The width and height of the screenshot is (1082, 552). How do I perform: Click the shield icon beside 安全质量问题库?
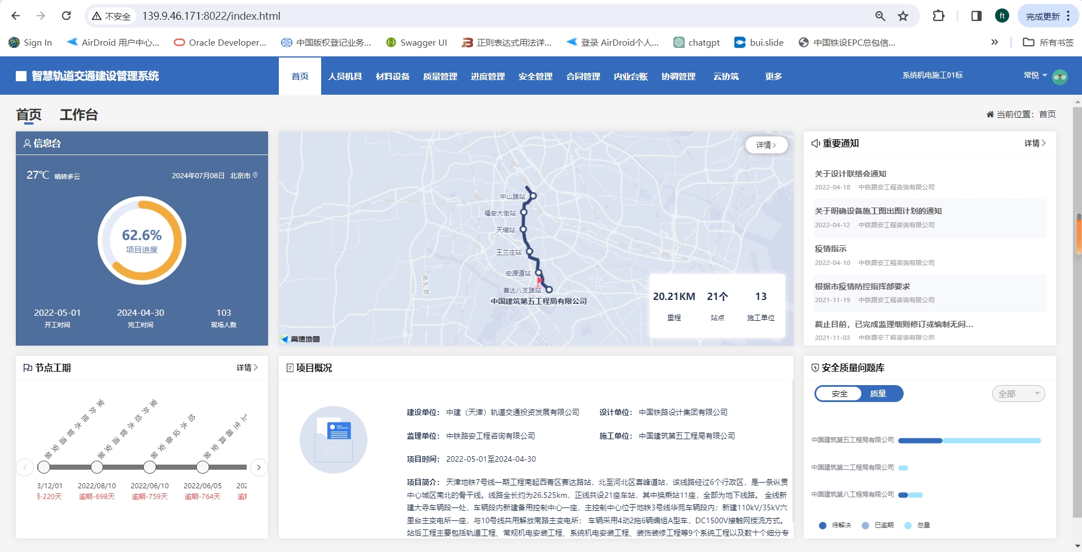[815, 368]
